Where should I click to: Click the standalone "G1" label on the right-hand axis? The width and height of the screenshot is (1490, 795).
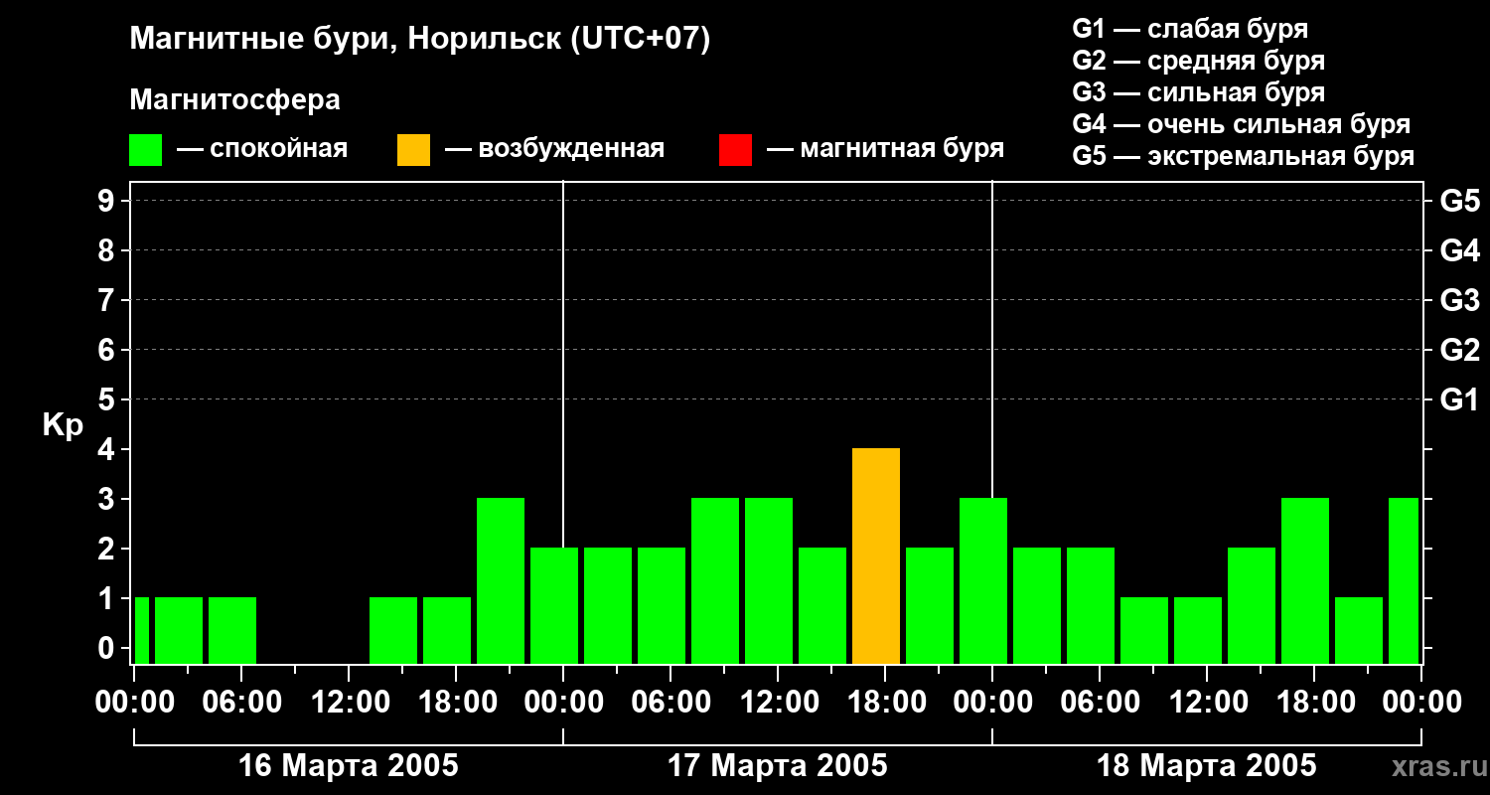pyautogui.click(x=1460, y=399)
